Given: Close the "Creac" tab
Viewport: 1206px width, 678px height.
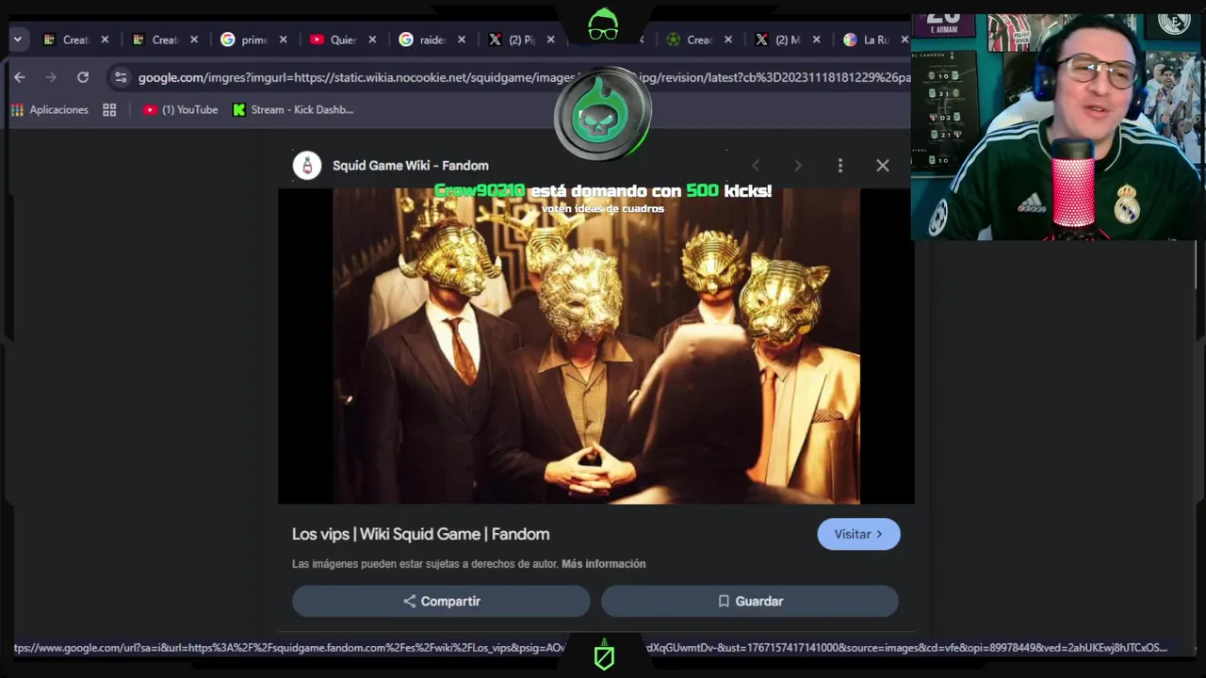Looking at the screenshot, I should click(x=728, y=40).
